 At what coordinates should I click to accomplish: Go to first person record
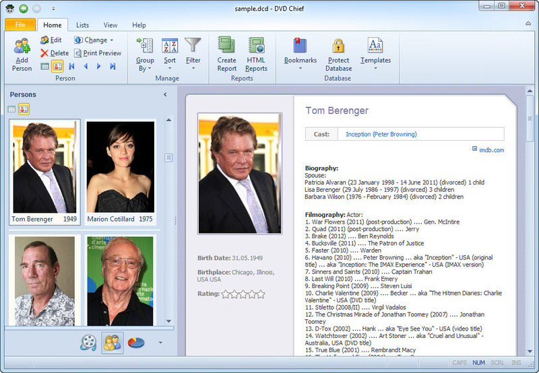[72, 66]
